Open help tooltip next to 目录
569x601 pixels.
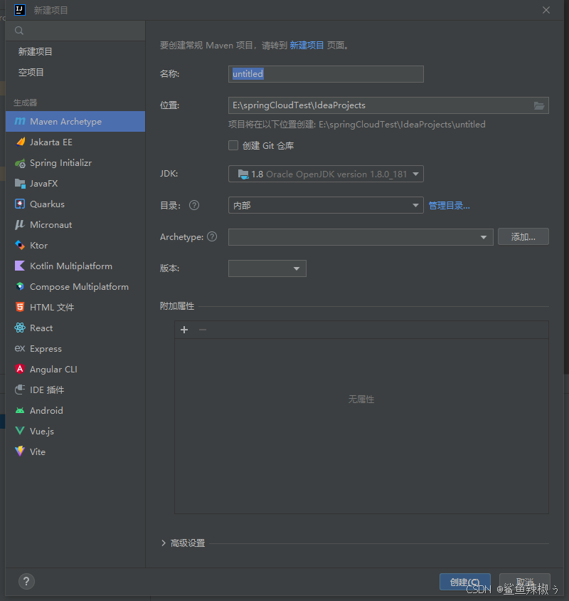194,206
